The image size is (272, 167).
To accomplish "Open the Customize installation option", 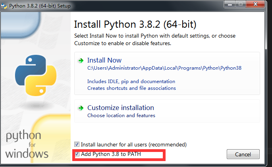I will tap(120, 108).
